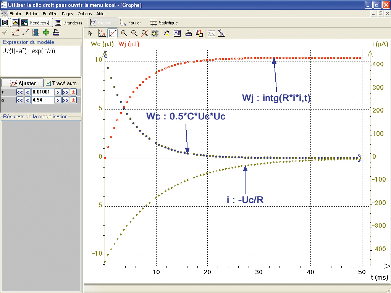
Task: Switch to the Graphe tab
Action: coord(103,23)
